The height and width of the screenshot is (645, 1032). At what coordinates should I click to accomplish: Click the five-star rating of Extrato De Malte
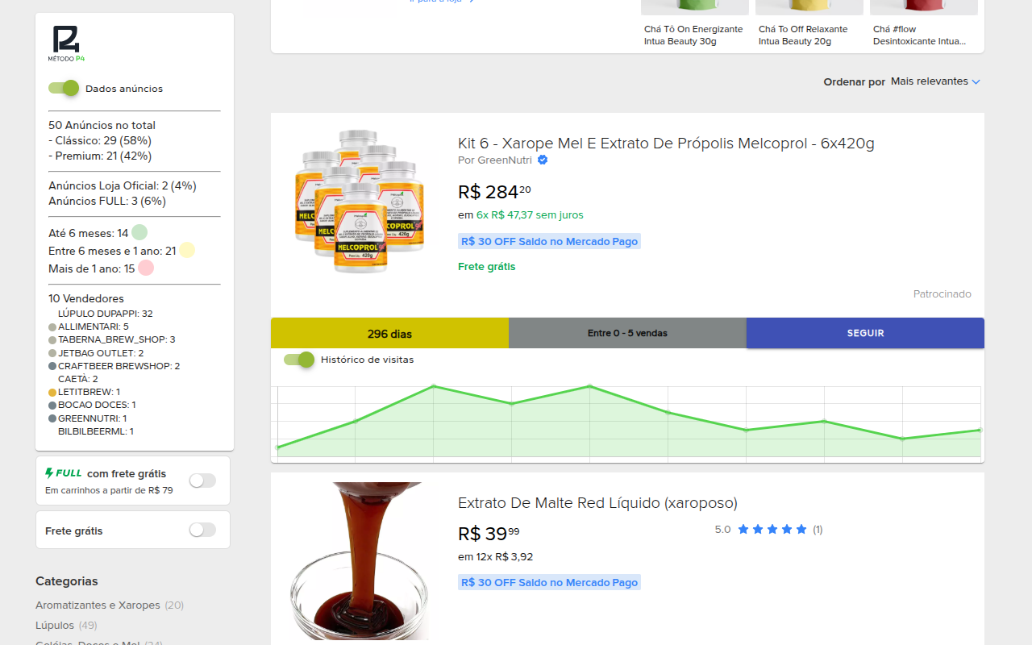coord(772,530)
